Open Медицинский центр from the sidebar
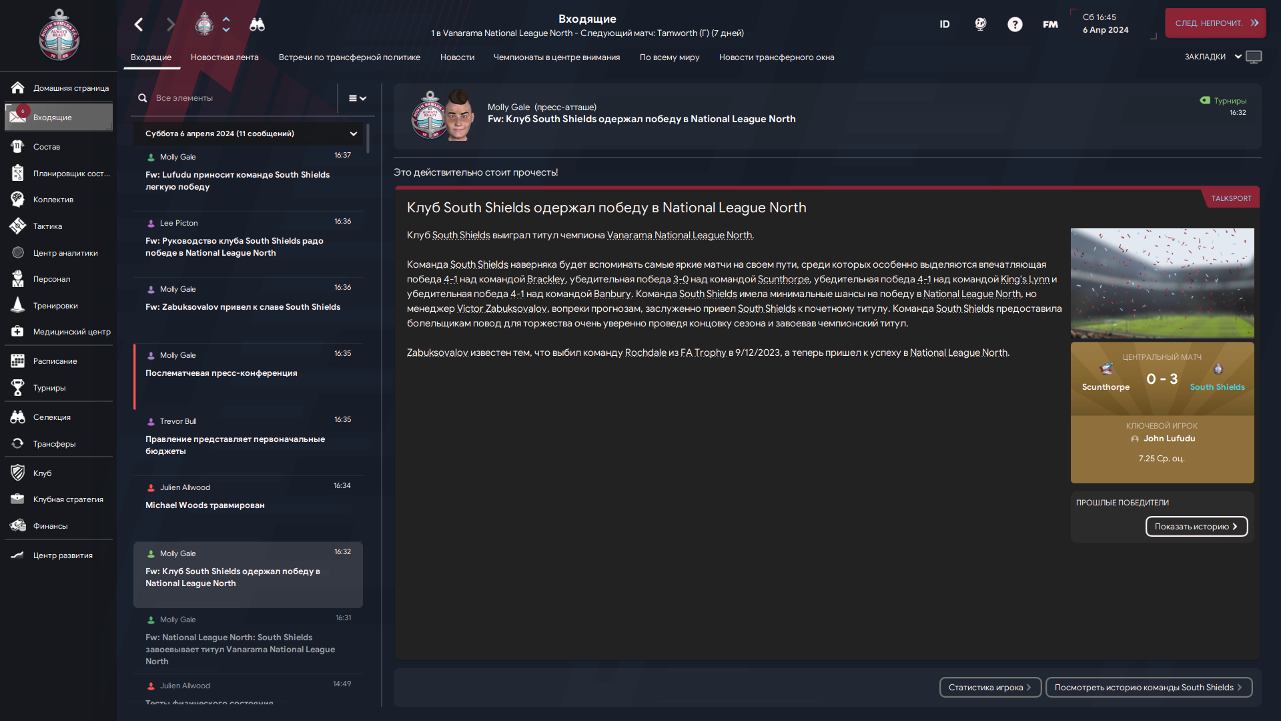This screenshot has height=721, width=1281. [x=59, y=332]
